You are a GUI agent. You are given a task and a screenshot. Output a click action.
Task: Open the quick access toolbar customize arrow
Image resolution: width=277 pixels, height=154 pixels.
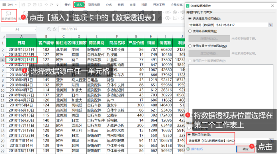point(58,5)
